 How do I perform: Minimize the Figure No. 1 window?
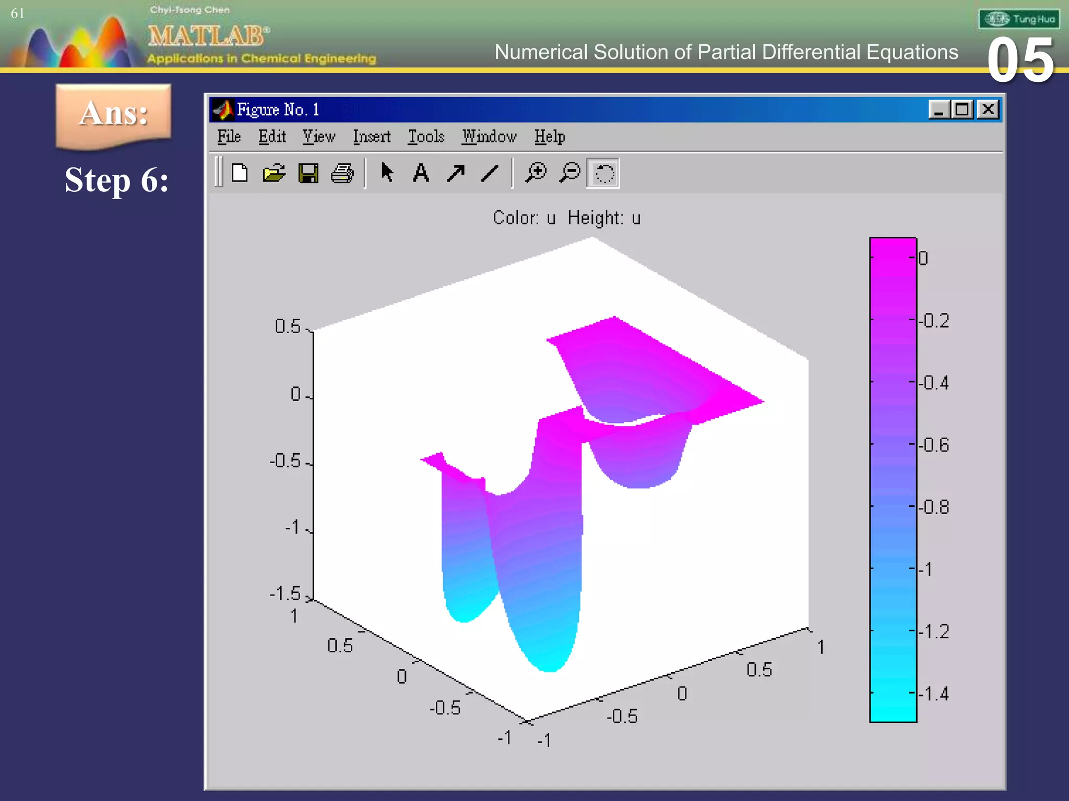click(x=939, y=110)
